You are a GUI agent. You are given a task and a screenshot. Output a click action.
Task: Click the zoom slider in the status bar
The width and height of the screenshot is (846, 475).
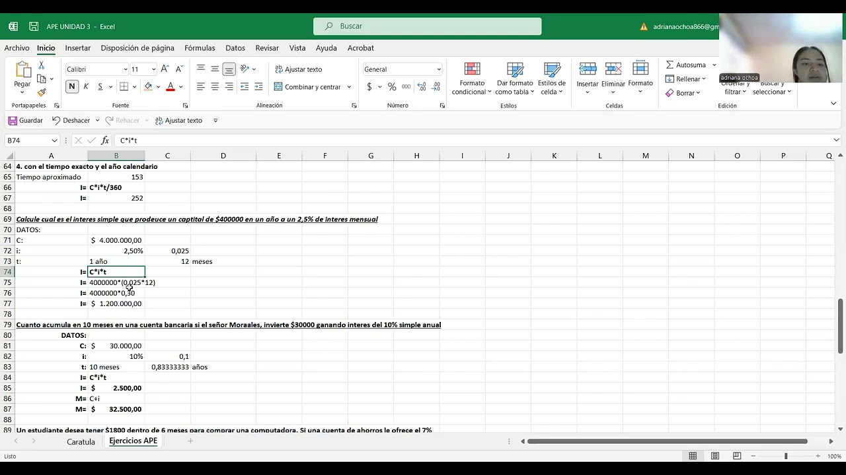(x=786, y=456)
